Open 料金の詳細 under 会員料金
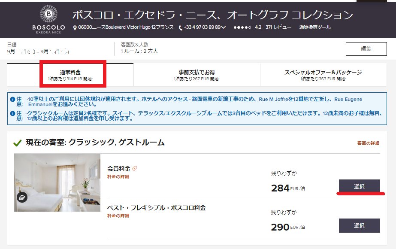Image resolution: width=396 pixels, height=249 pixels. click(118, 177)
